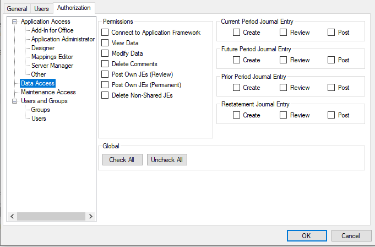375x247 pixels.
Task: Check Create under Current Period Journal Entry
Action: pyautogui.click(x=236, y=33)
